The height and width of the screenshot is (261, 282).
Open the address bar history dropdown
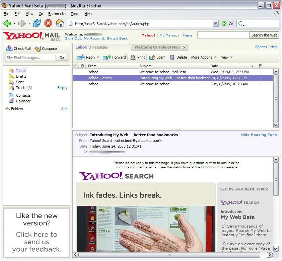[215, 23]
